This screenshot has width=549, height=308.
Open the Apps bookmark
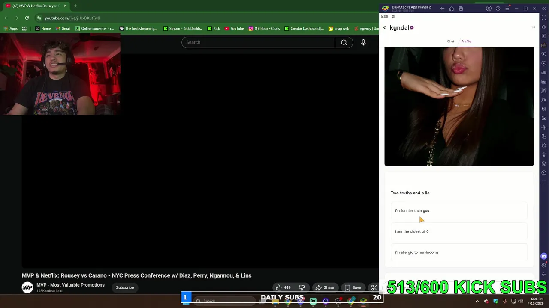pyautogui.click(x=10, y=29)
